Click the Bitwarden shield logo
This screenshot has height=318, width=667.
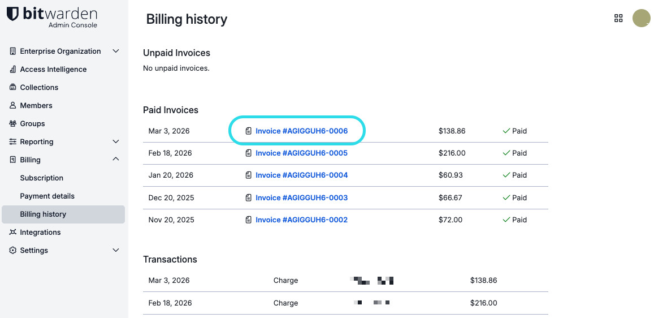point(12,14)
